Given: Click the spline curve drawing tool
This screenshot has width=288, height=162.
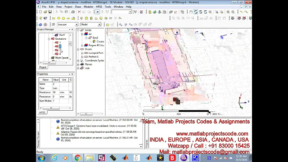Looking at the screenshot, I should click(x=246, y=12).
